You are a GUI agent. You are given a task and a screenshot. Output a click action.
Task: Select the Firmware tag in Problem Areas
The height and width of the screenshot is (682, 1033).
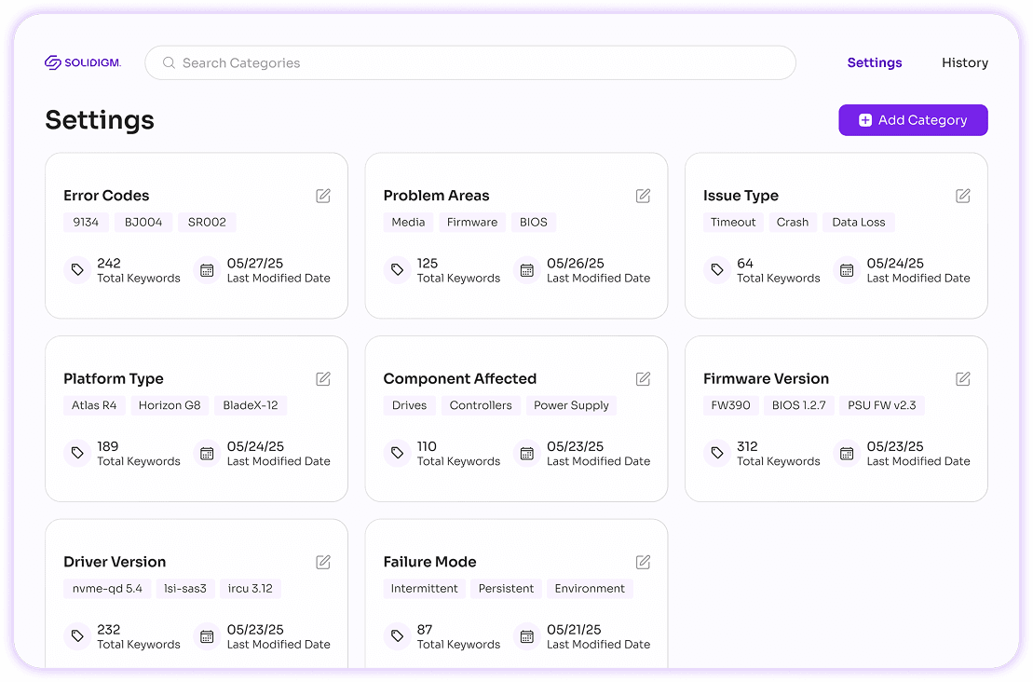point(471,222)
